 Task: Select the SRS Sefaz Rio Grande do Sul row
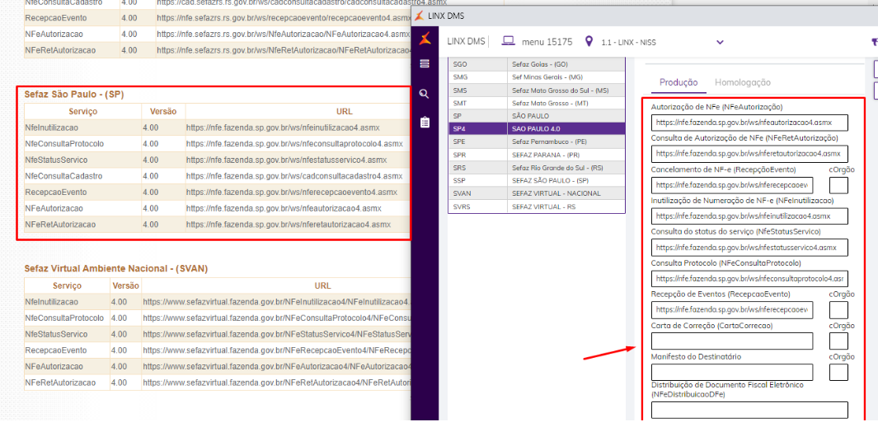pos(537,168)
